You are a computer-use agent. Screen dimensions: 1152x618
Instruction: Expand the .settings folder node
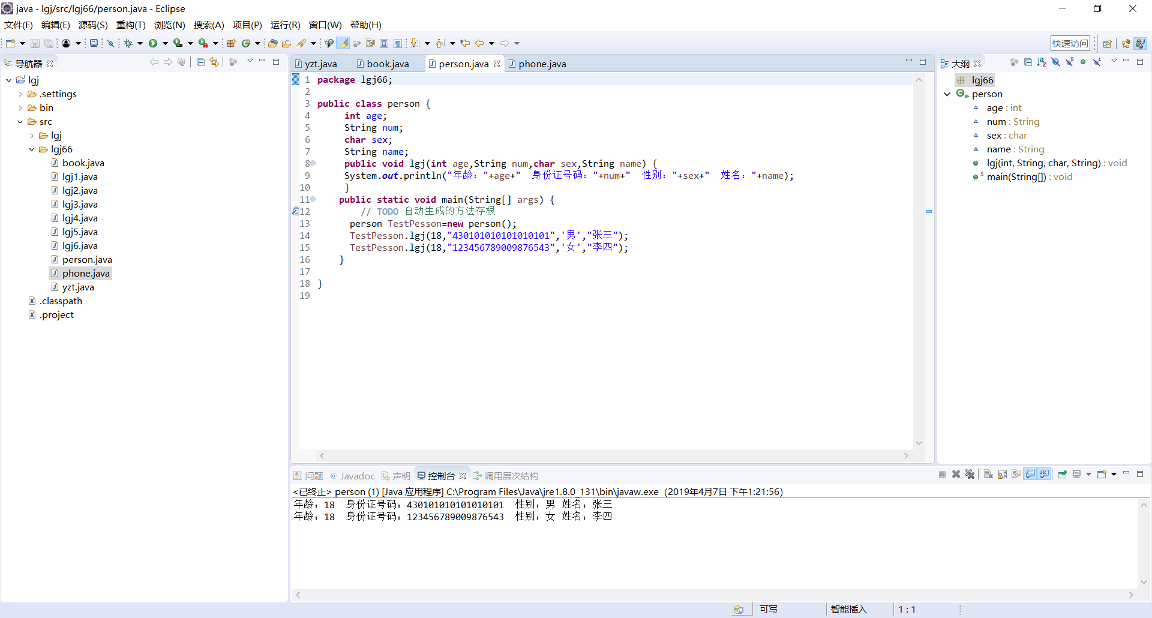click(x=20, y=94)
